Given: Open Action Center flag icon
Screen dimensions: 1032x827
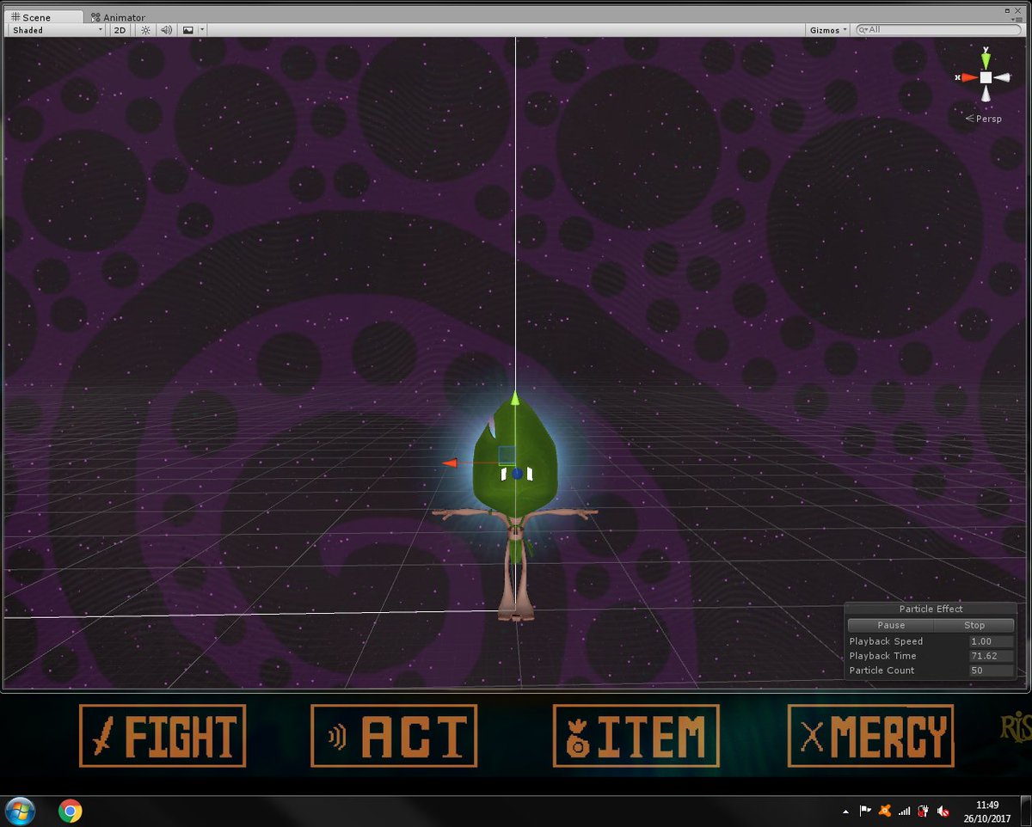Looking at the screenshot, I should pos(865,811).
